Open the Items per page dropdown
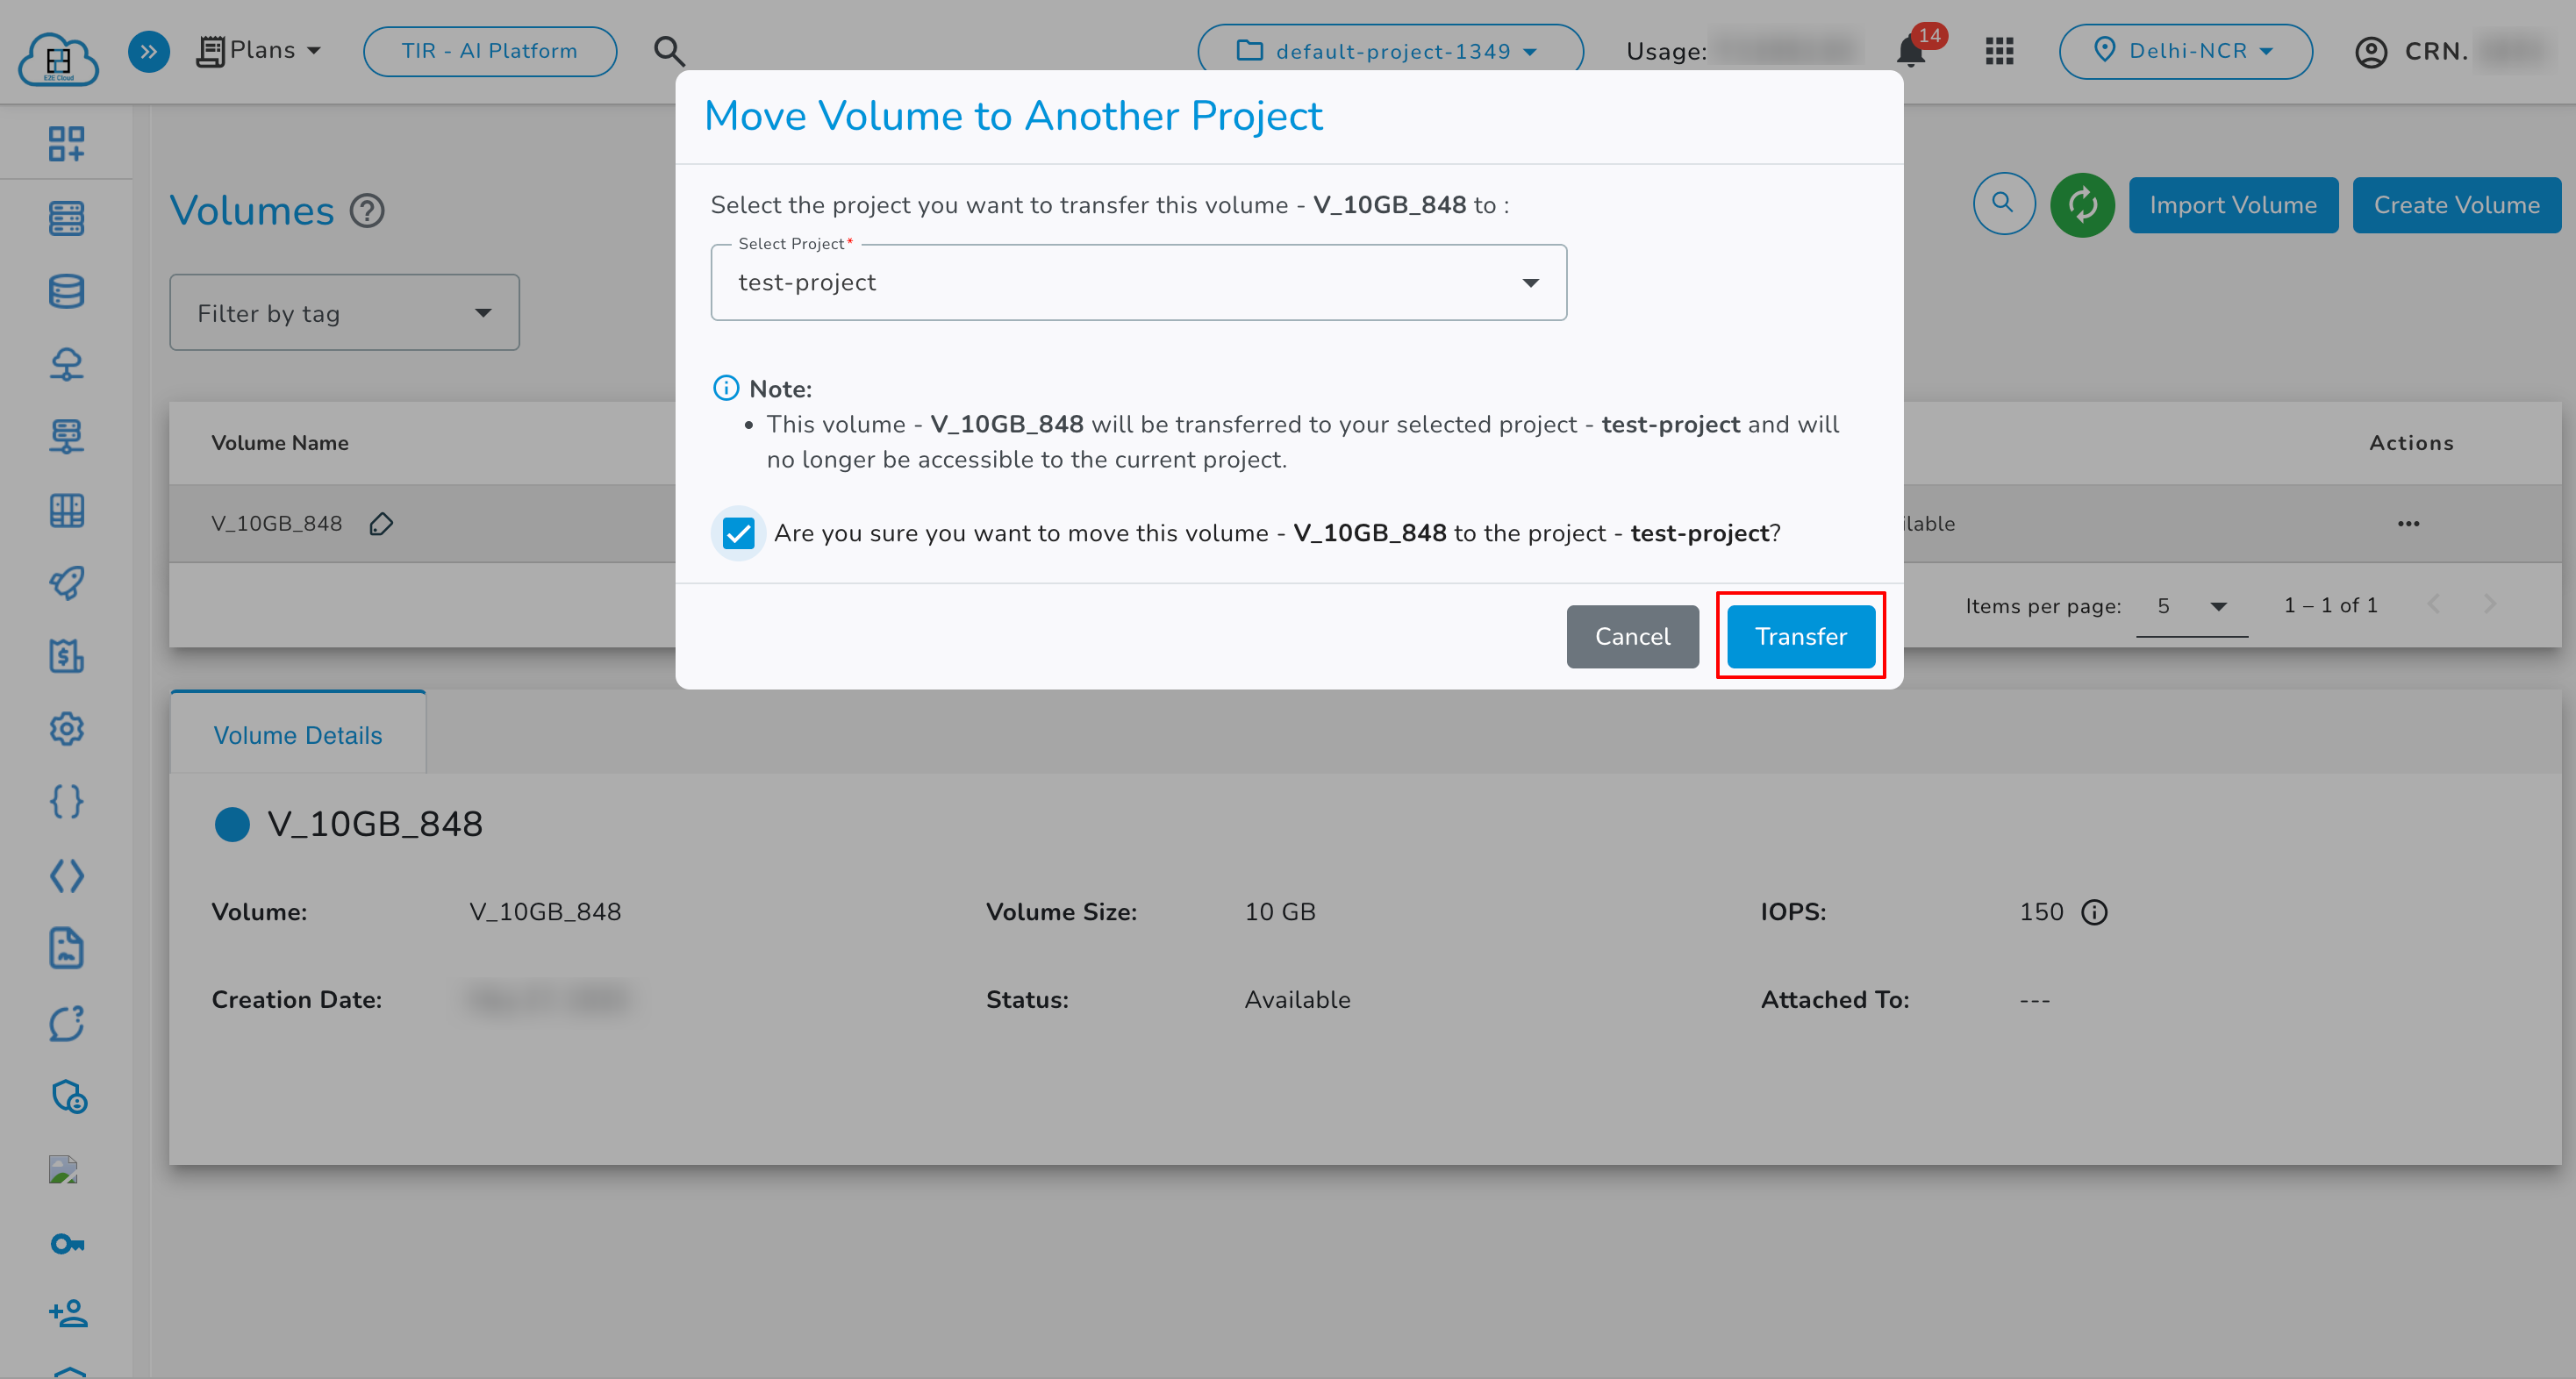Screen dimensions: 2576x1379 pos(2192,606)
